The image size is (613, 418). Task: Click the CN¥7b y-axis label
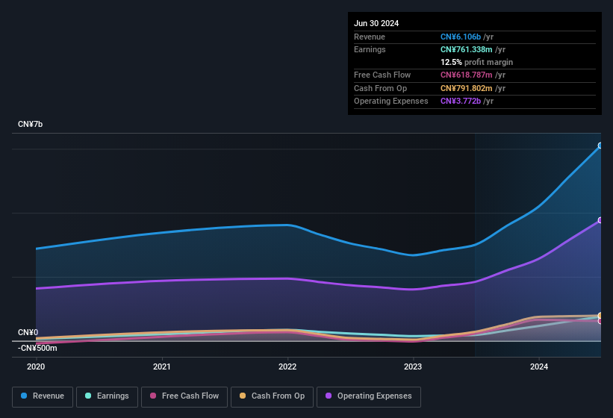pyautogui.click(x=30, y=124)
